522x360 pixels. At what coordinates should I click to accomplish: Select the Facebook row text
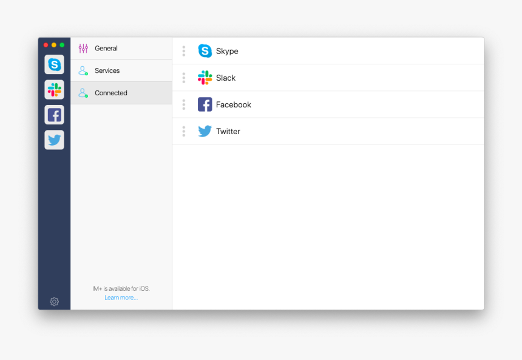pyautogui.click(x=233, y=104)
